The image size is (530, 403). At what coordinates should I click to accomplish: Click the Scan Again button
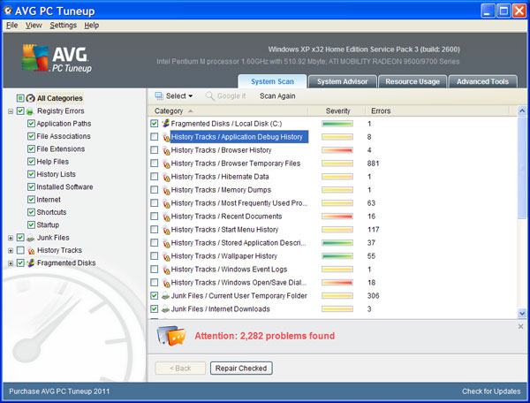[x=277, y=96]
